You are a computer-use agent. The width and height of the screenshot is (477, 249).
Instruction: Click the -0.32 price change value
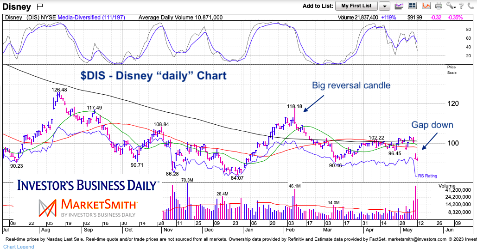coord(436,18)
